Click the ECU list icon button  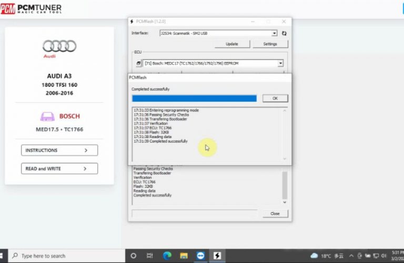[138, 64]
